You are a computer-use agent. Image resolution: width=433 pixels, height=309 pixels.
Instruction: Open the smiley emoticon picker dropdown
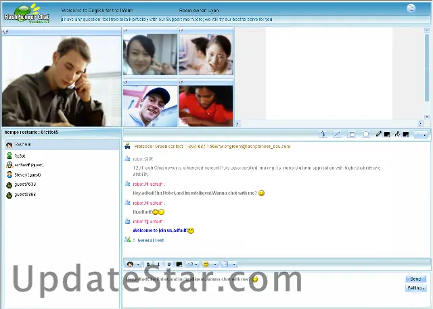(210, 264)
